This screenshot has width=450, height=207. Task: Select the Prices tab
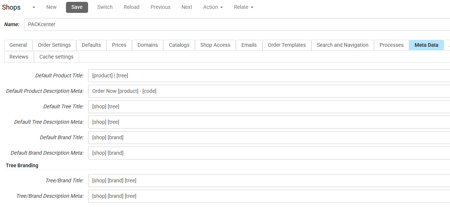(119, 45)
